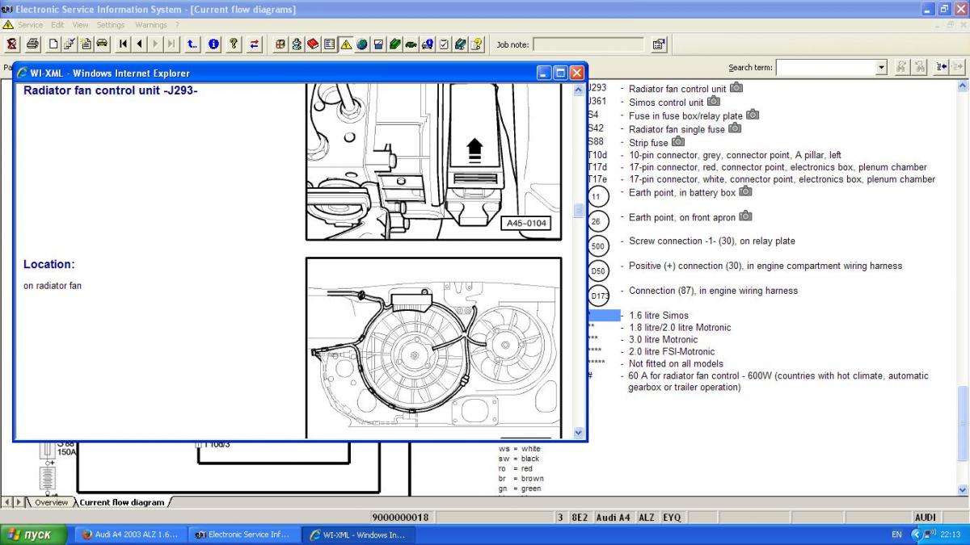Click the '1.8 litre/2.0 litre Motronic' legend row
This screenshot has width=970, height=545.
[679, 328]
